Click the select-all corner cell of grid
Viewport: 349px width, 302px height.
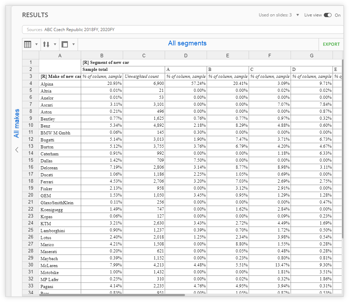coord(31,56)
